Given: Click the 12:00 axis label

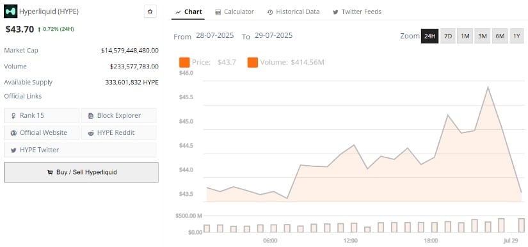Looking at the screenshot, I should pos(351,241).
